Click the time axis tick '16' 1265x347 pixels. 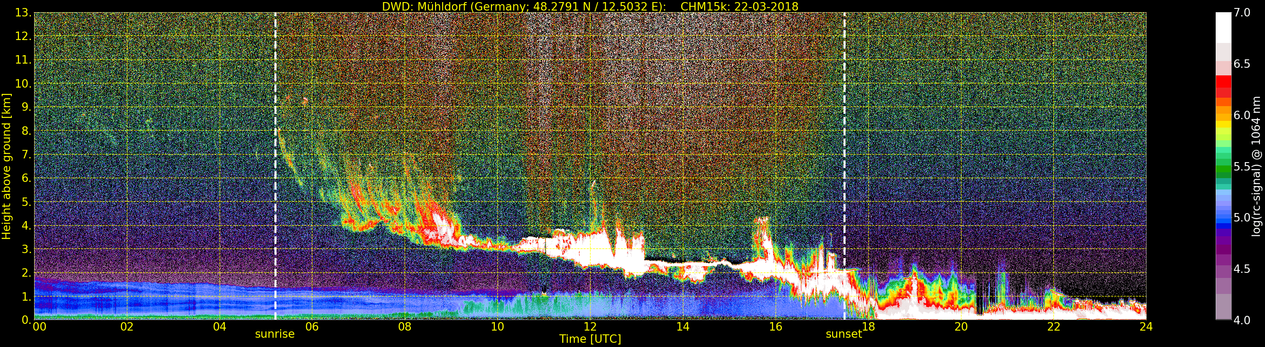[x=776, y=327]
